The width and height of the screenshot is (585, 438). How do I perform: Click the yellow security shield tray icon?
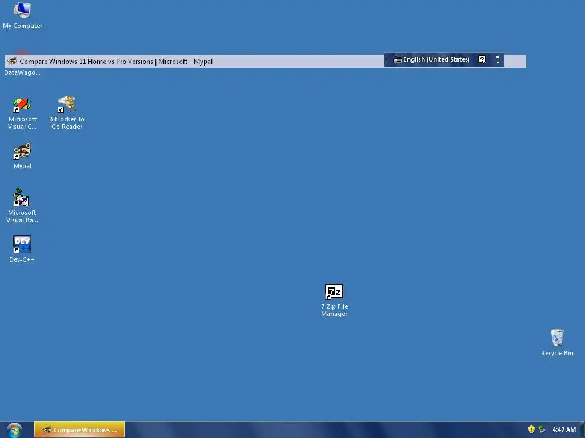pos(531,429)
